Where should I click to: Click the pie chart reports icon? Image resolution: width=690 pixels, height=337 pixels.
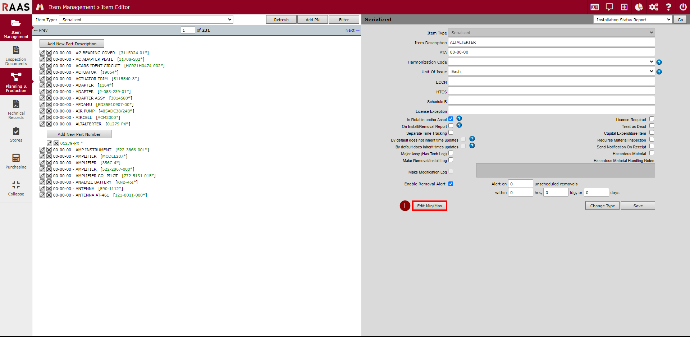639,7
